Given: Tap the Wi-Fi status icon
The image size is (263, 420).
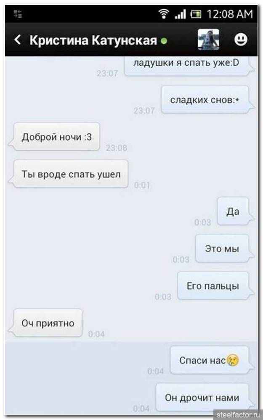Looking at the screenshot, I should point(163,13).
